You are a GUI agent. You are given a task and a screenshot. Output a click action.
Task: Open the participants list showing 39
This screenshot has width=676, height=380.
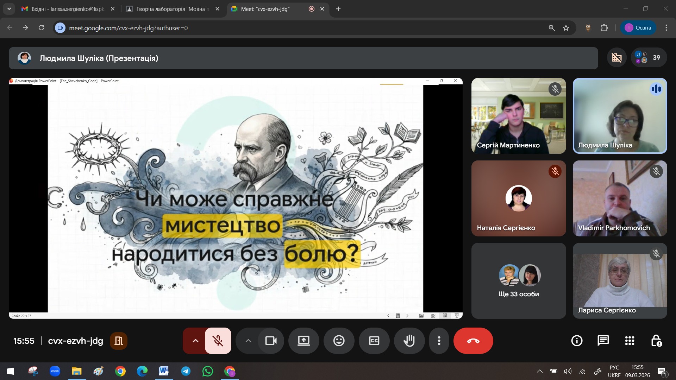649,57
